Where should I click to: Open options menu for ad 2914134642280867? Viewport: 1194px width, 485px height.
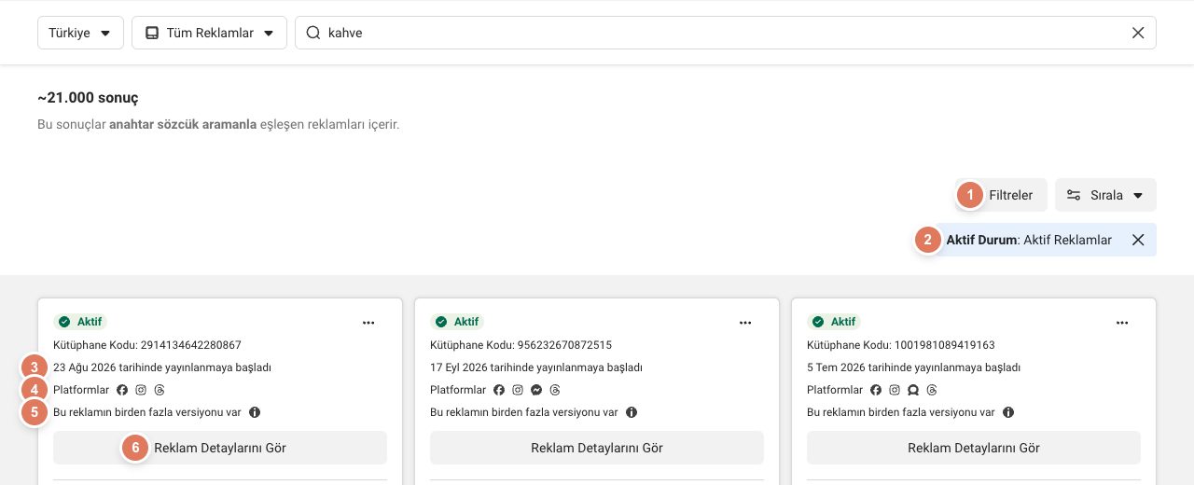[368, 323]
